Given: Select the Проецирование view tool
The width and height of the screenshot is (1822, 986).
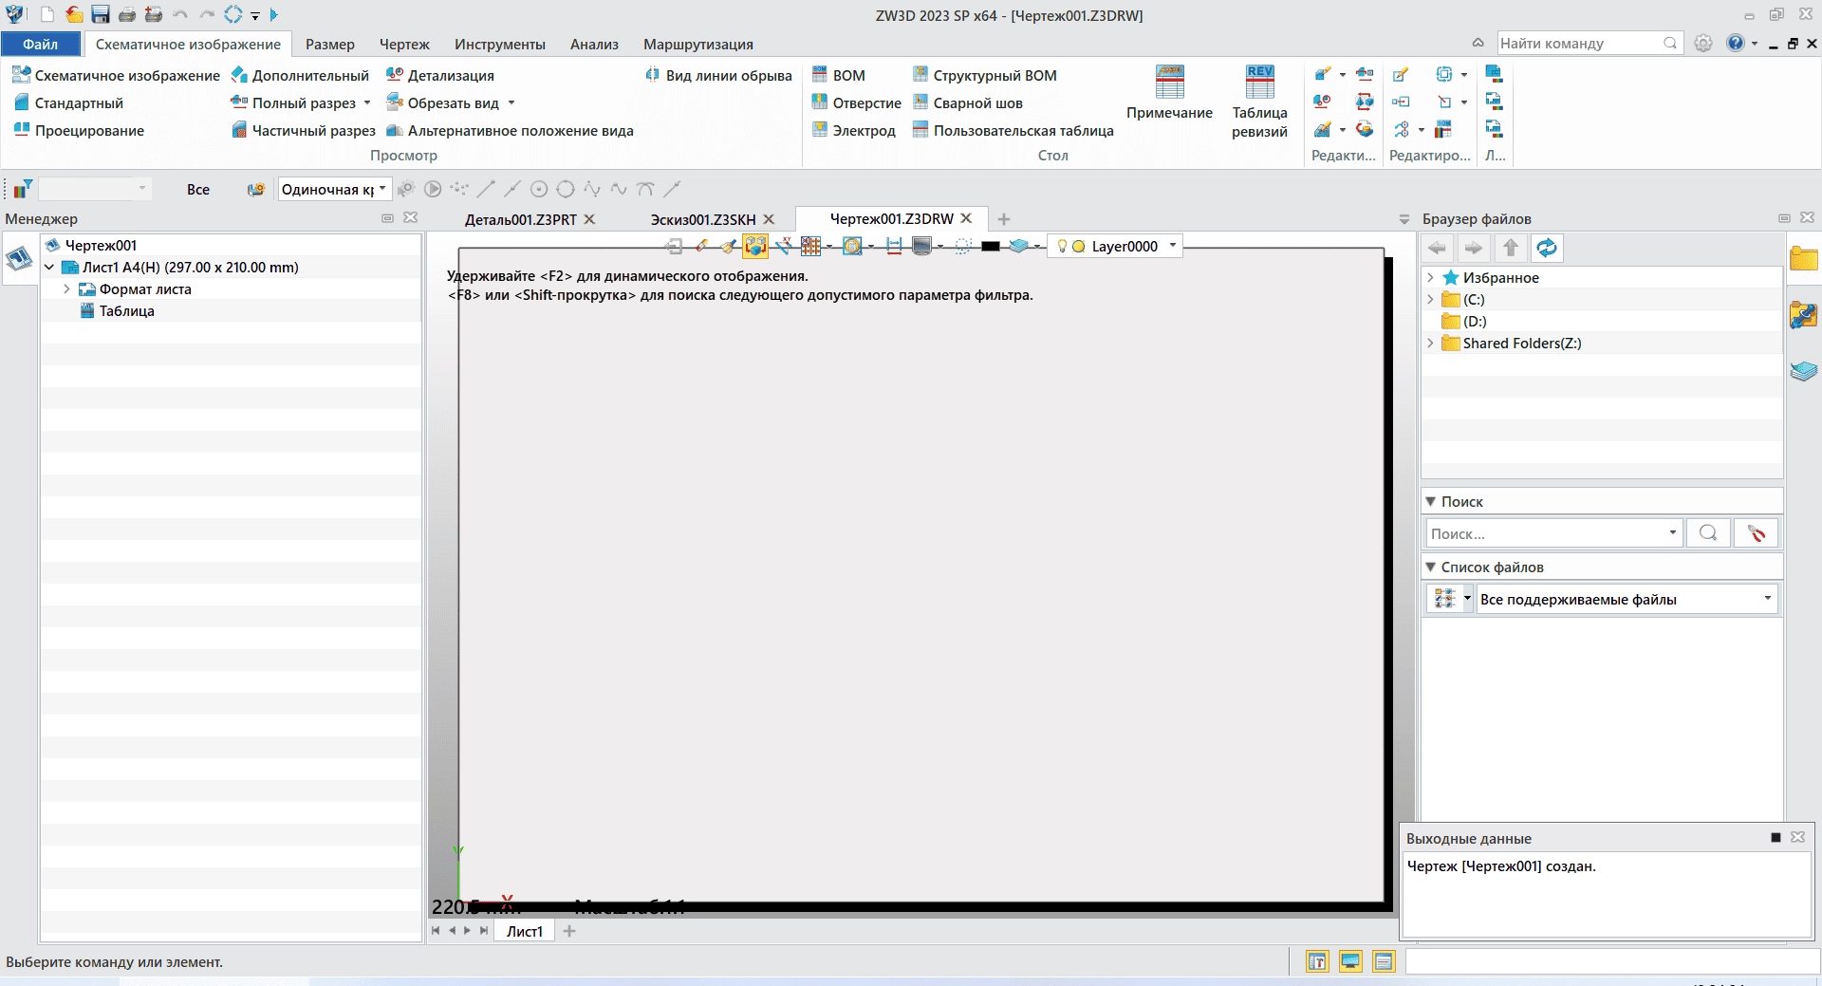Looking at the screenshot, I should [79, 130].
